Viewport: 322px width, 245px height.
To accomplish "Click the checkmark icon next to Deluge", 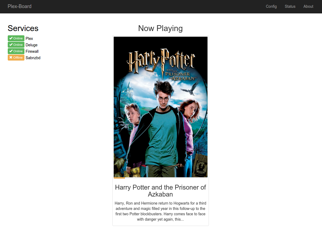I will [11, 45].
